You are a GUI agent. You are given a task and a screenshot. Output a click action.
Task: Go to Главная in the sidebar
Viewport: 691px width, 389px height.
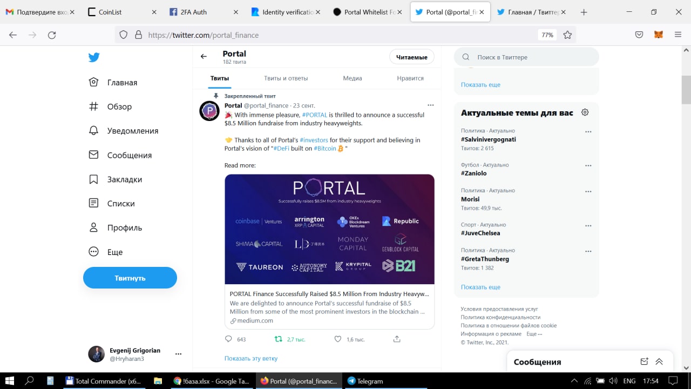(113, 82)
